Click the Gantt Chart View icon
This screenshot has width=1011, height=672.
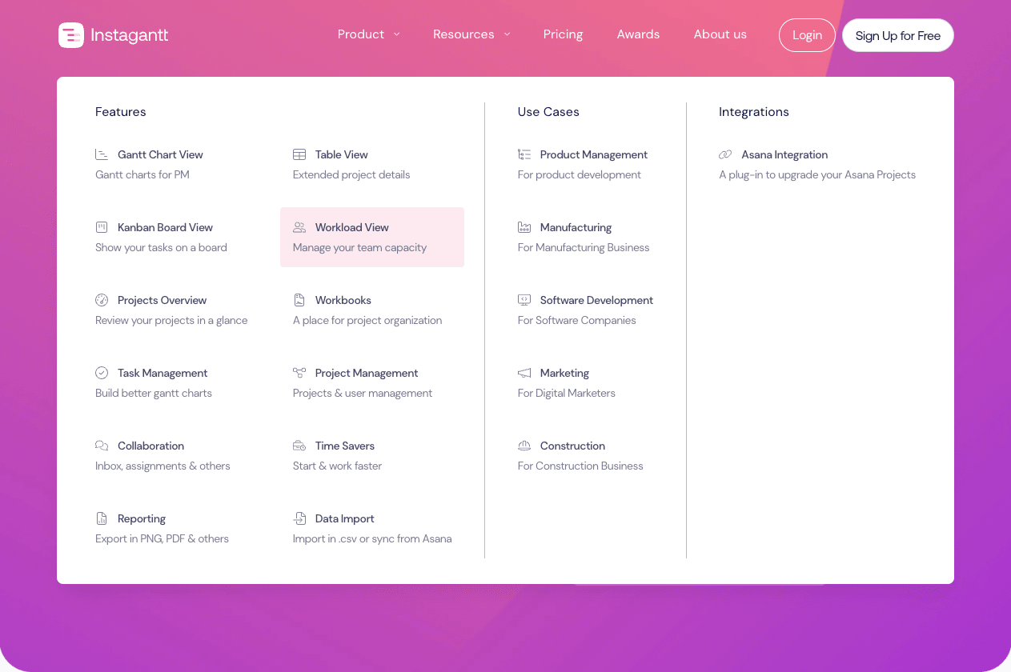point(102,154)
